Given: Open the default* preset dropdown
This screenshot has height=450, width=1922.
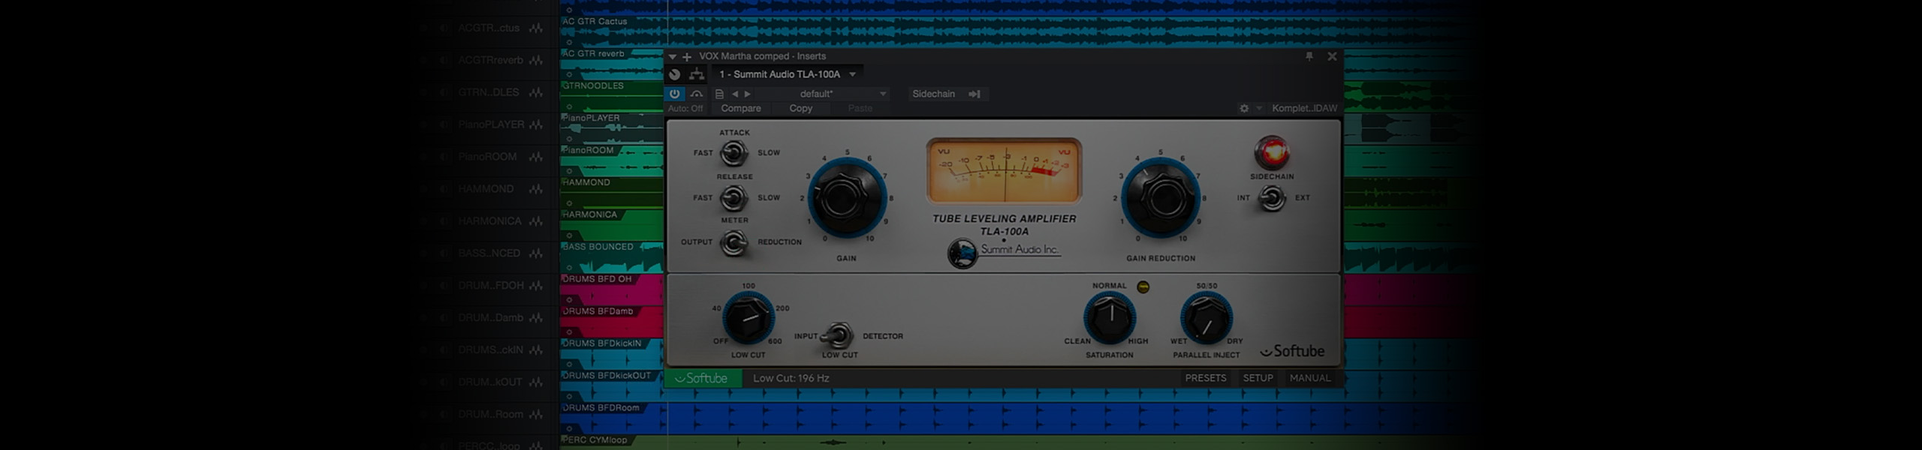Looking at the screenshot, I should tap(822, 94).
